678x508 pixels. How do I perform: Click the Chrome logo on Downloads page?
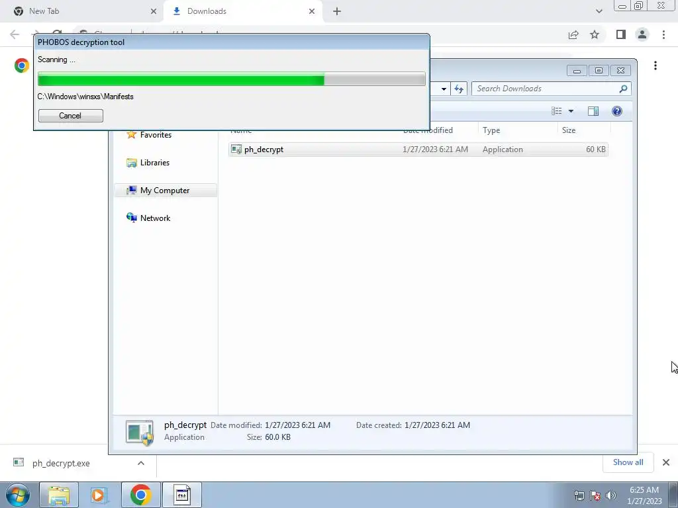pyautogui.click(x=22, y=65)
